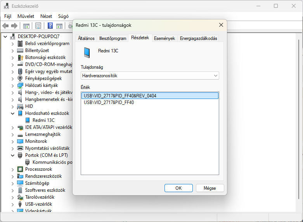
Task: Switch to the Általános tab
Action: (x=86, y=38)
